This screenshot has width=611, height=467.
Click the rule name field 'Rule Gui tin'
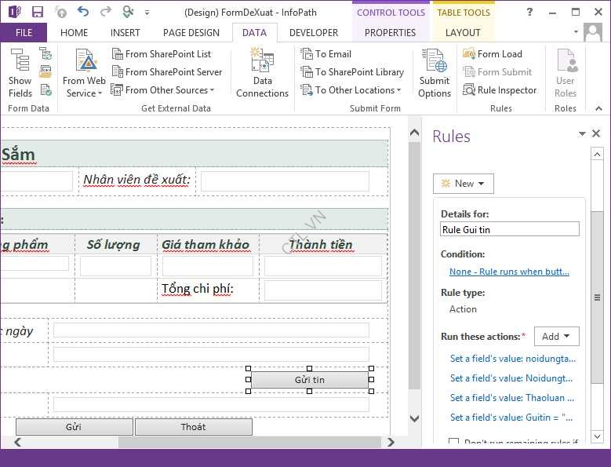click(x=510, y=229)
